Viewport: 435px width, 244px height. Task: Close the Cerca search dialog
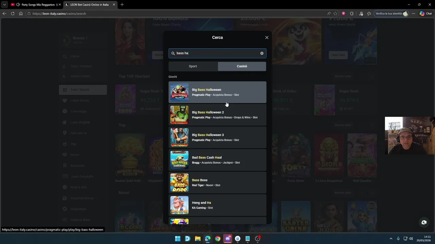coord(267,38)
